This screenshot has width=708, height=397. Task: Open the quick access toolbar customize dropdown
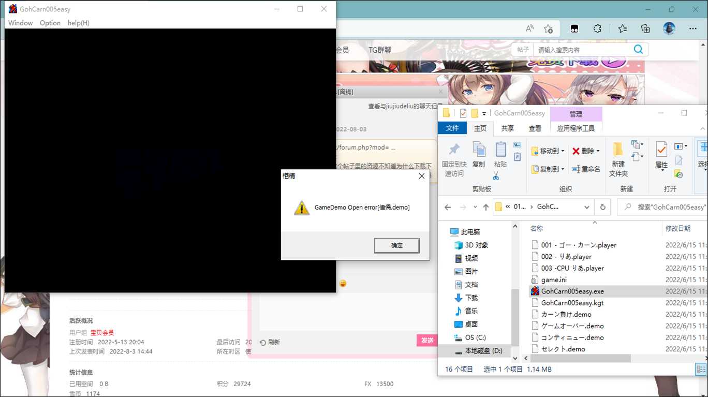[x=484, y=113]
